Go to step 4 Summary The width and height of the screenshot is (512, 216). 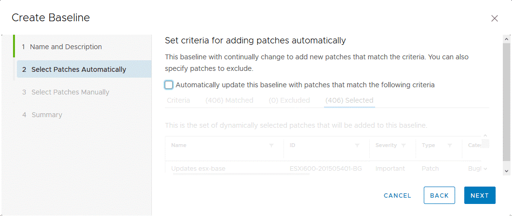(47, 115)
